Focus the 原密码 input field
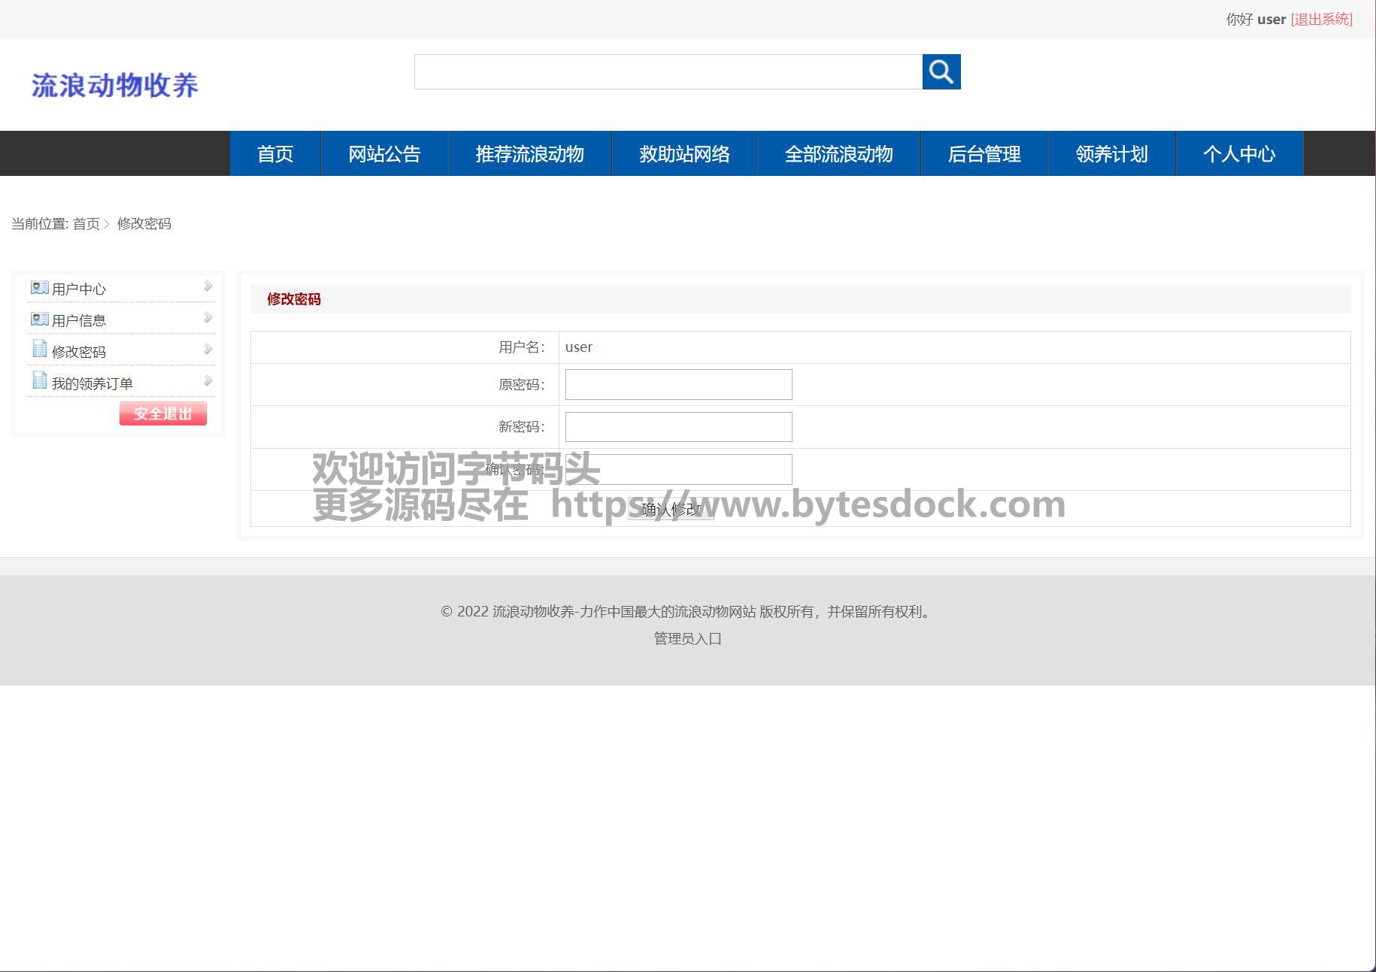The width and height of the screenshot is (1376, 972). point(678,384)
